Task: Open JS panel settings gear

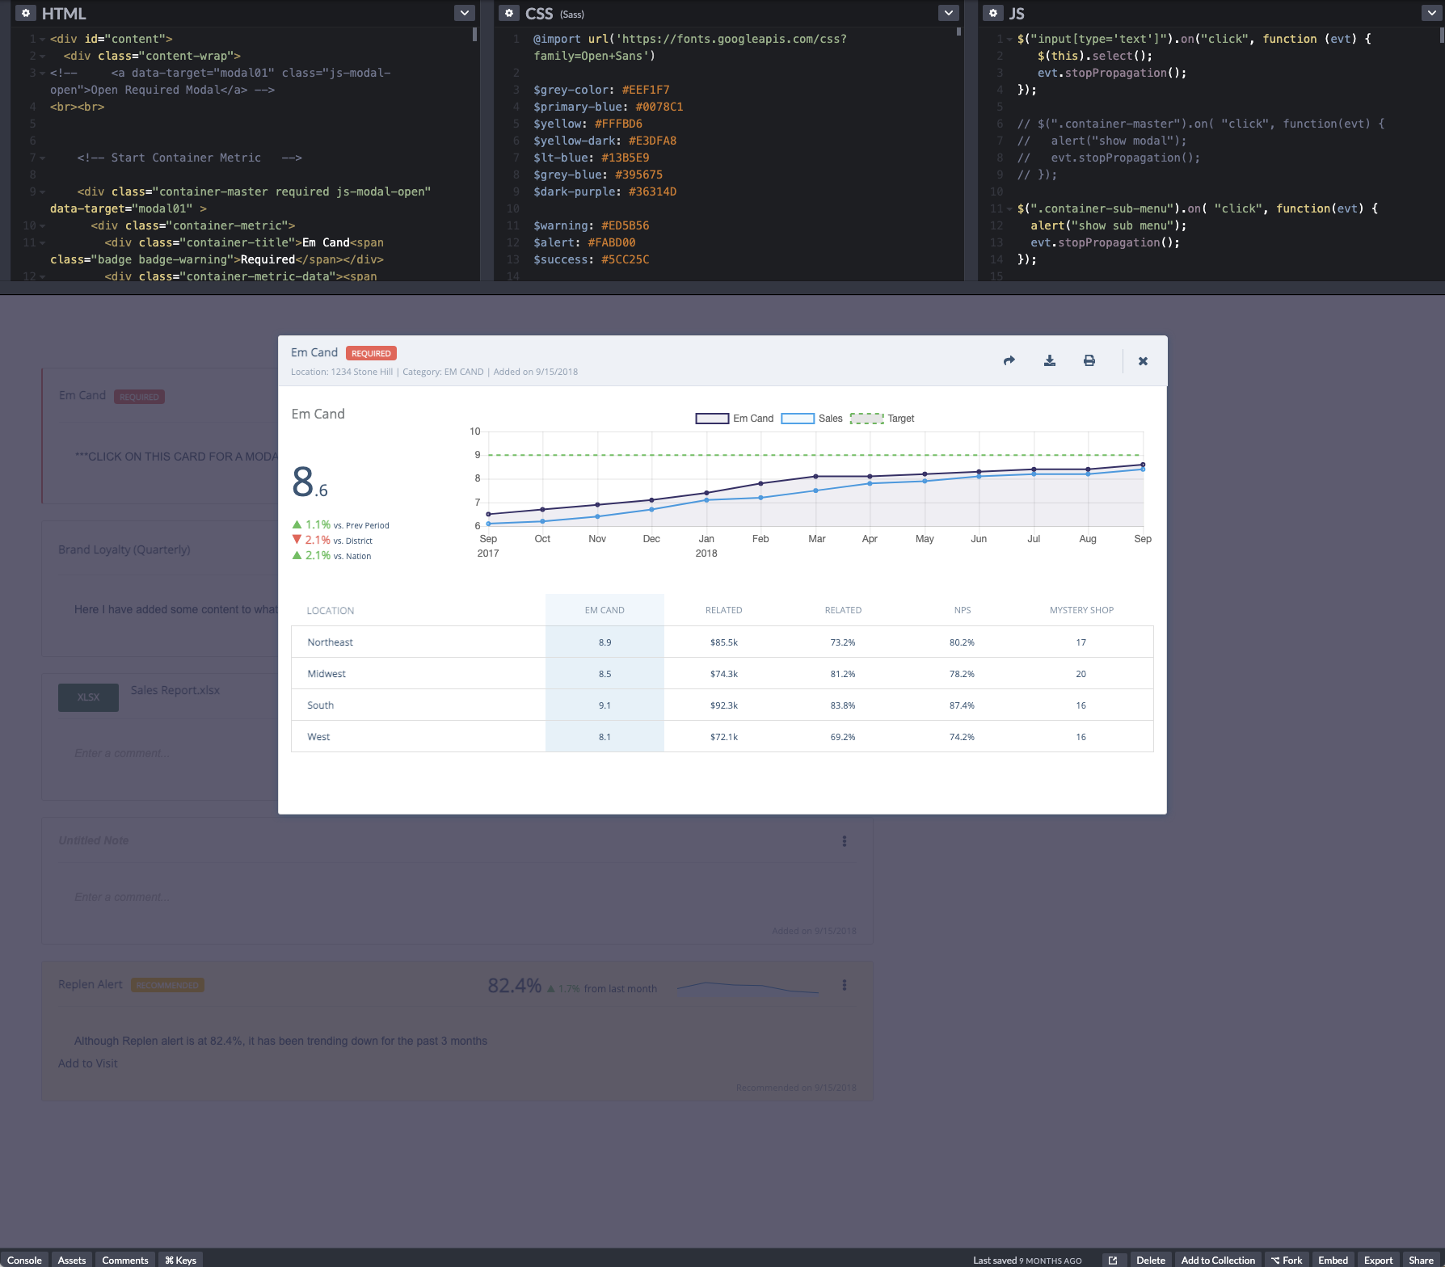Action: point(993,13)
